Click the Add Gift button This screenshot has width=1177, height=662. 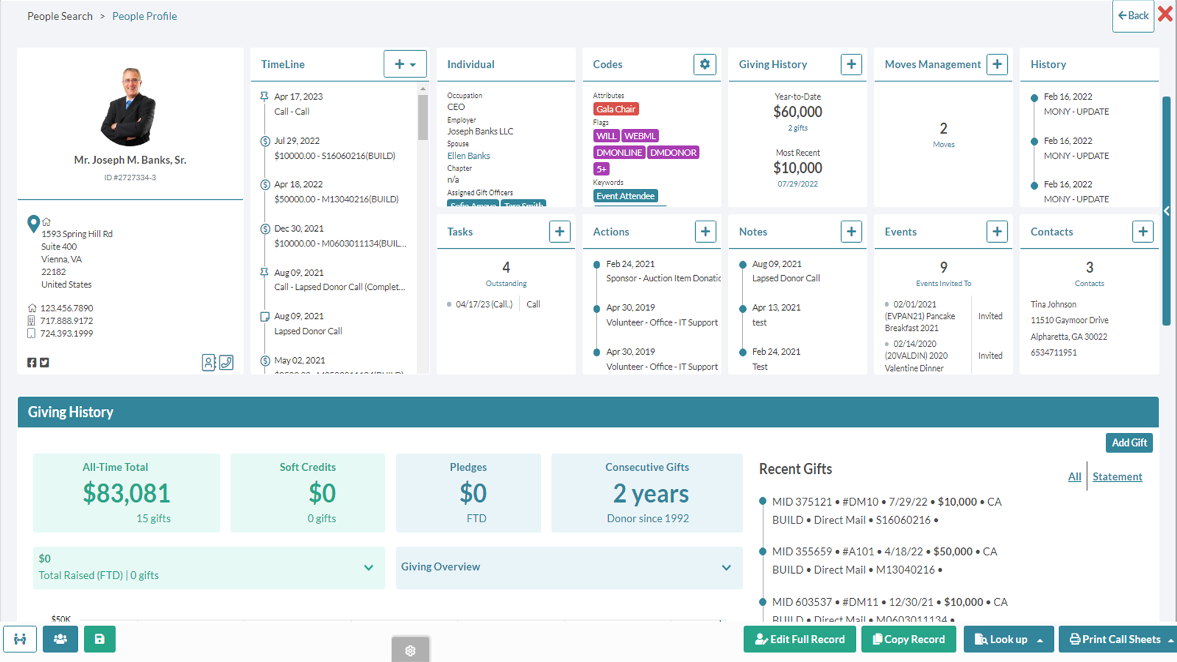pos(1129,443)
